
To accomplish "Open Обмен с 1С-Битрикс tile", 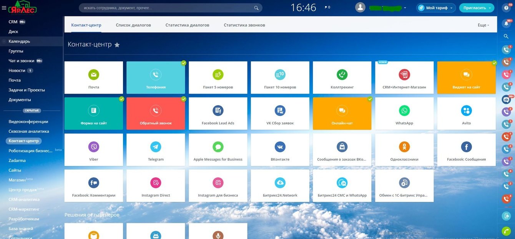I will click(x=404, y=186).
